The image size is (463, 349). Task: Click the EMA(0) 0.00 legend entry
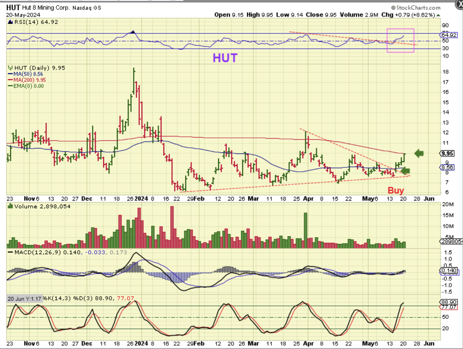(26, 86)
